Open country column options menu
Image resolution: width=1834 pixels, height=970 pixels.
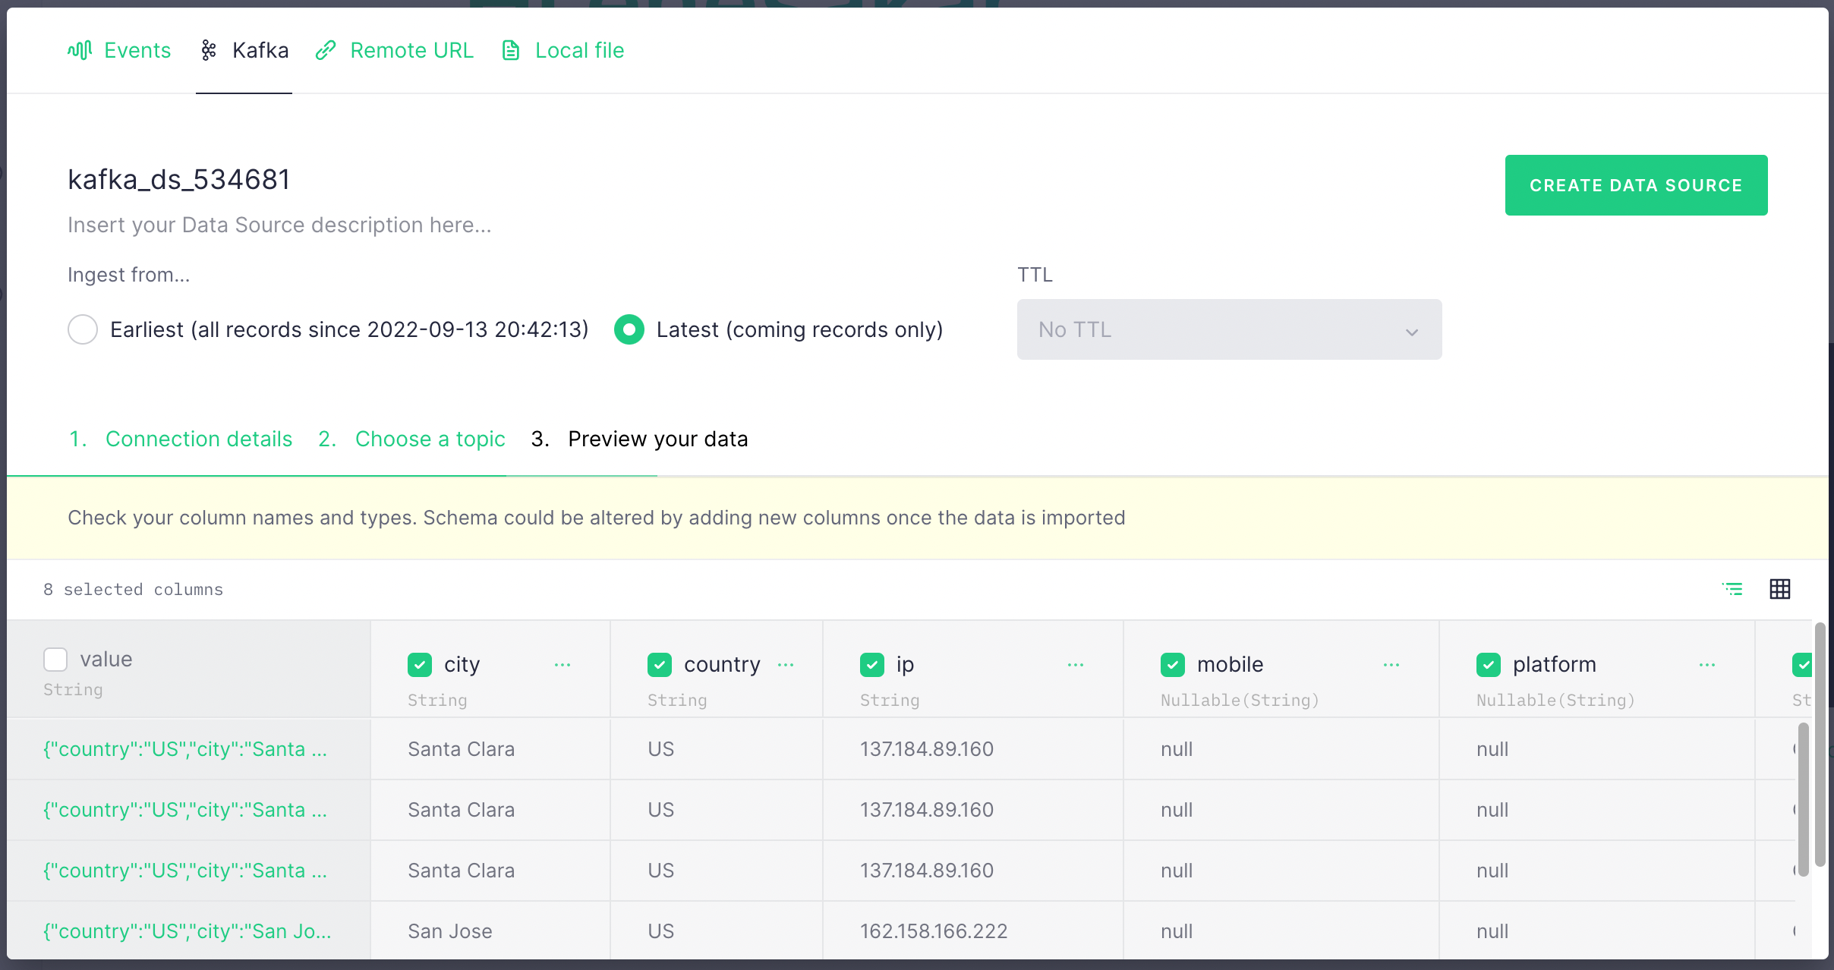(786, 665)
